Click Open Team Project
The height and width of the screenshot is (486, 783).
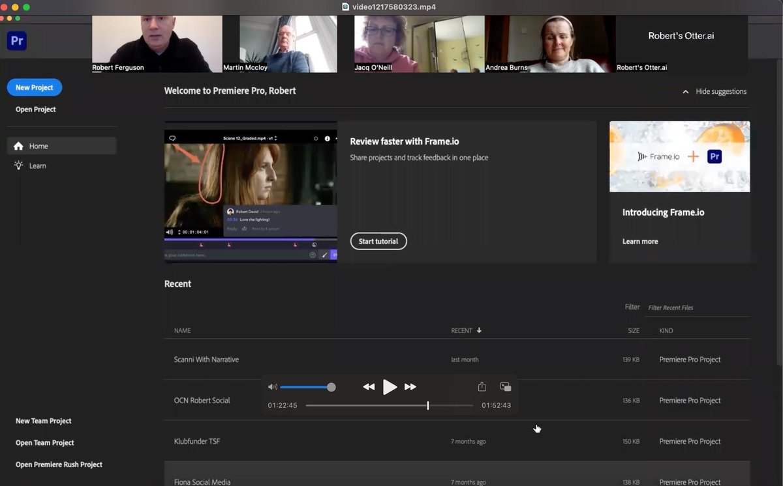[45, 442]
